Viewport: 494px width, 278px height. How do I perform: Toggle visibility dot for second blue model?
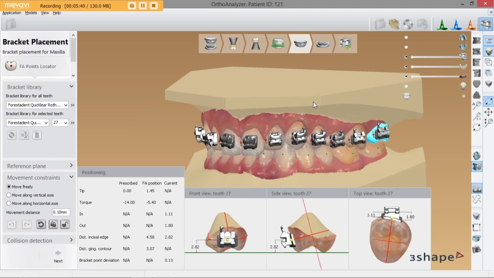(406, 47)
